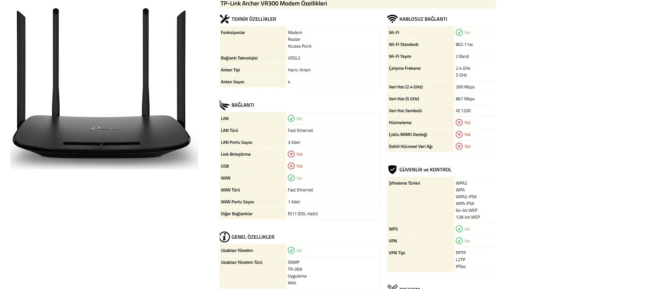Click the Bağlantı Teknolojisi label
Viewport: 652px width, 289px height.
click(x=239, y=58)
